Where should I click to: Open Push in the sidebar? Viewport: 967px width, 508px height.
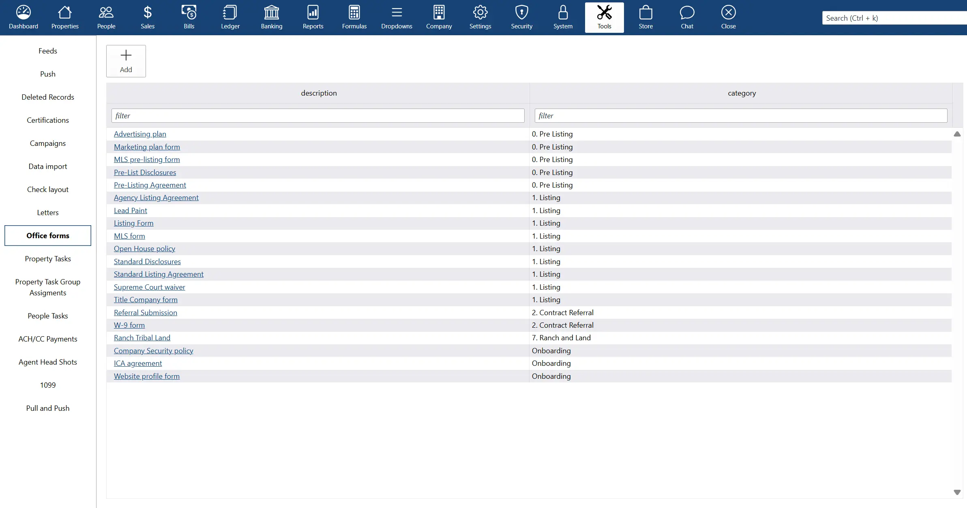pos(48,74)
